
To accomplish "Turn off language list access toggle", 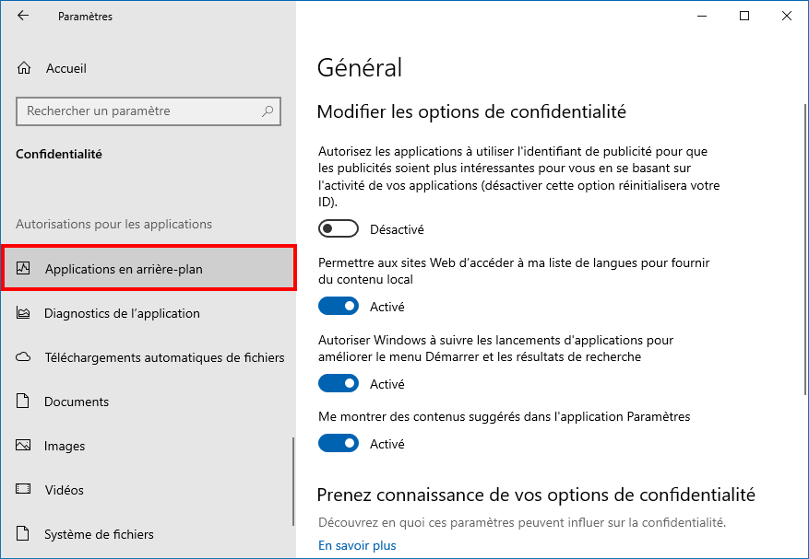I will click(x=339, y=306).
